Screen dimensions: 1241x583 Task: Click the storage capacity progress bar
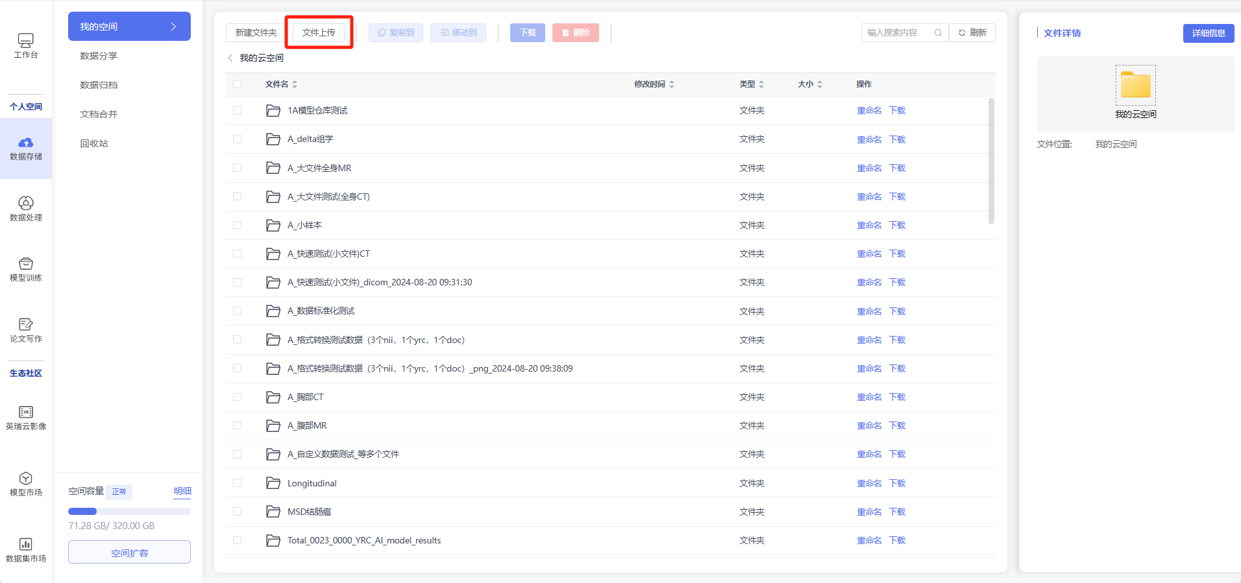[129, 511]
